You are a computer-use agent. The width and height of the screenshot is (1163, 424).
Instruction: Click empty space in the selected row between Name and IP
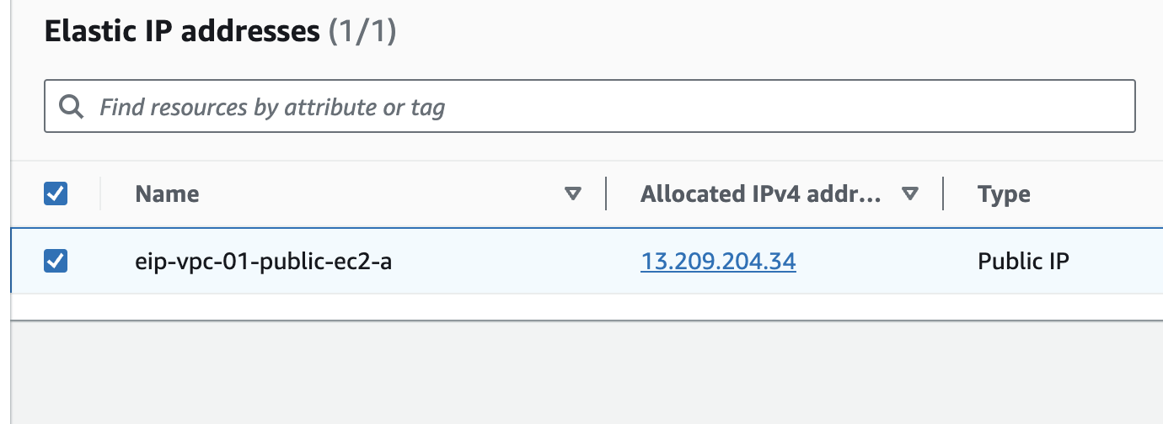point(506,262)
